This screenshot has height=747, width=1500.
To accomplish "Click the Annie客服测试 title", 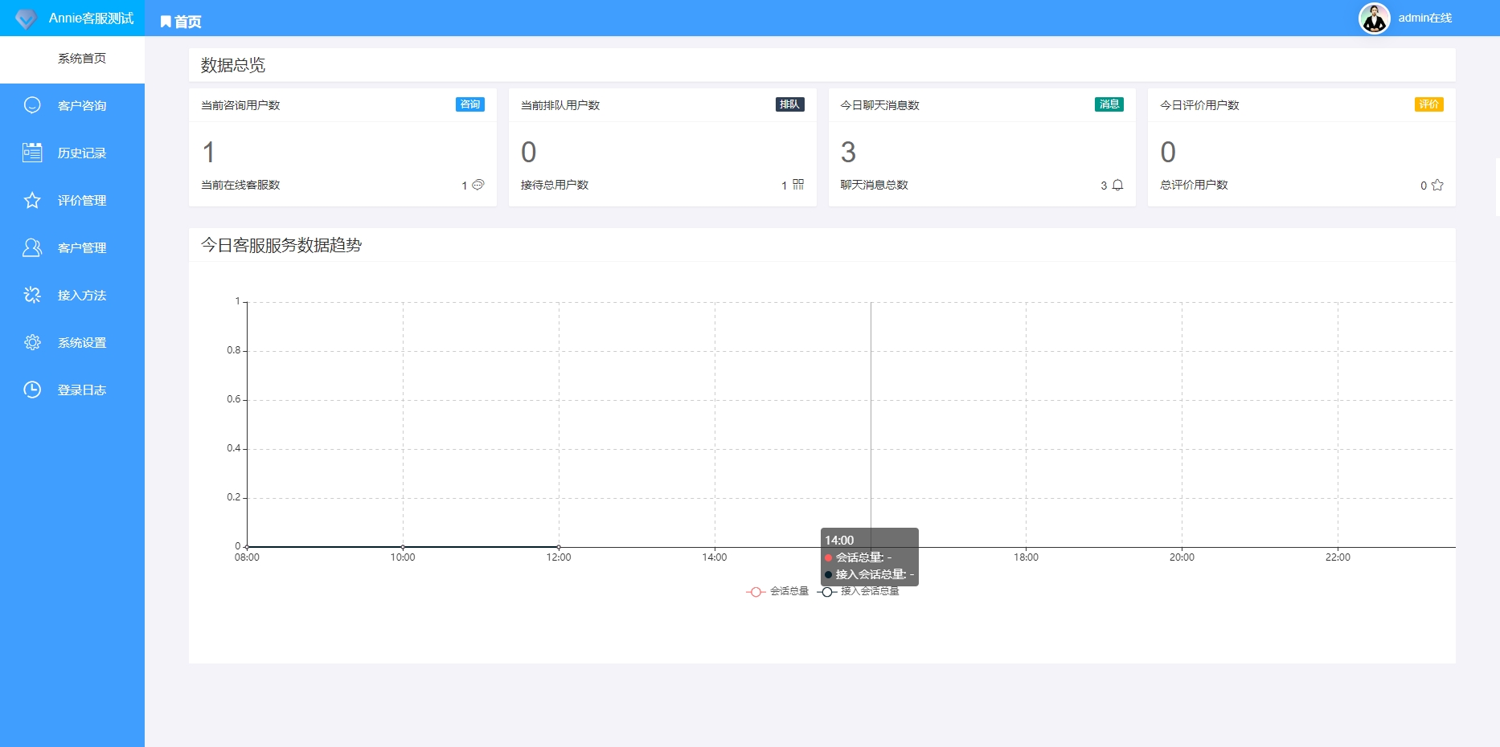I will coord(91,18).
